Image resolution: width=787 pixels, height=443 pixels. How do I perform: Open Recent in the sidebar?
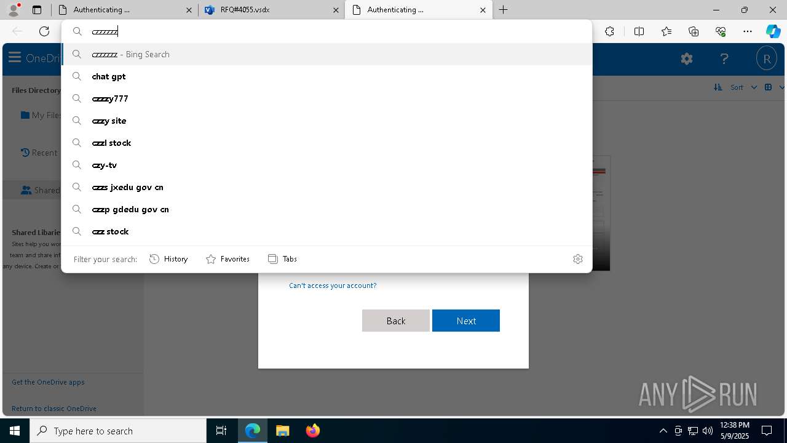[39, 153]
